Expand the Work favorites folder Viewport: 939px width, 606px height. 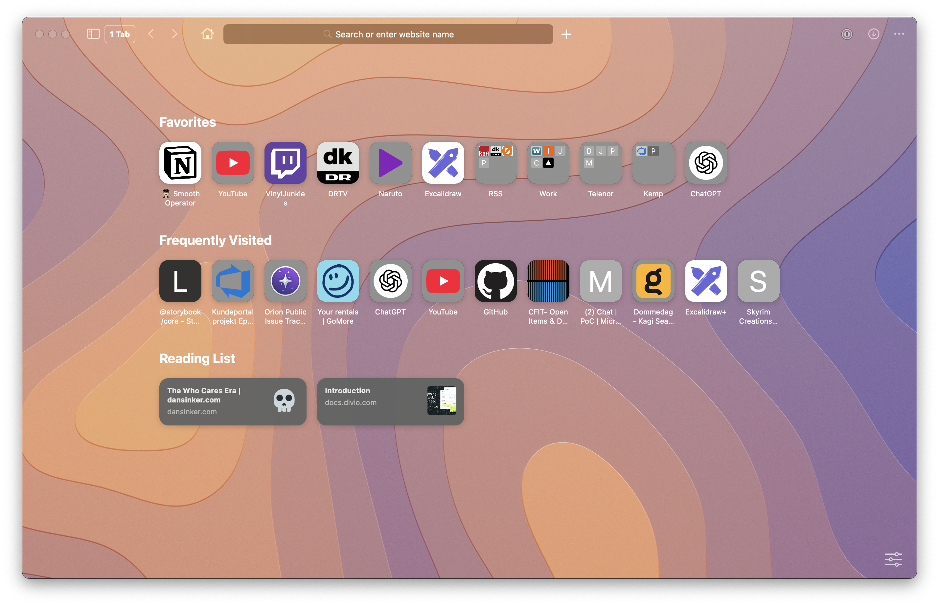548,163
